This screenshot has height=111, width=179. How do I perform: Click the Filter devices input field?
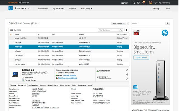click(x=108, y=30)
